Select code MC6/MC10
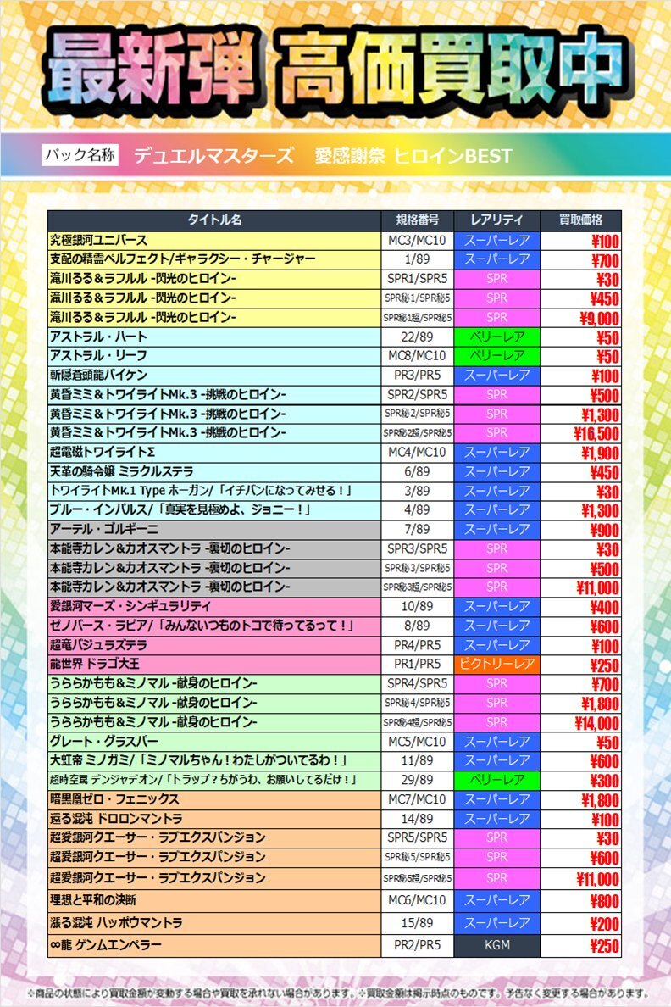Viewport: 671px width, 1007px height. pyautogui.click(x=418, y=899)
